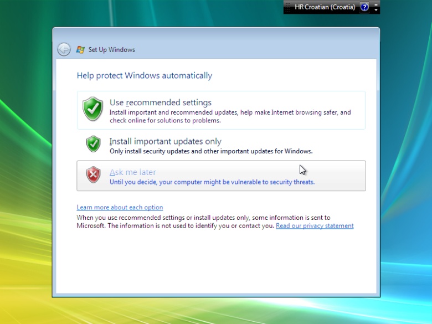Open Learn more about each option link

click(x=120, y=207)
